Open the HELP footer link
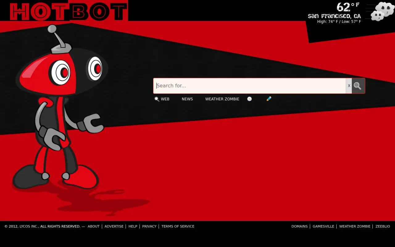The image size is (395, 247). click(x=133, y=226)
